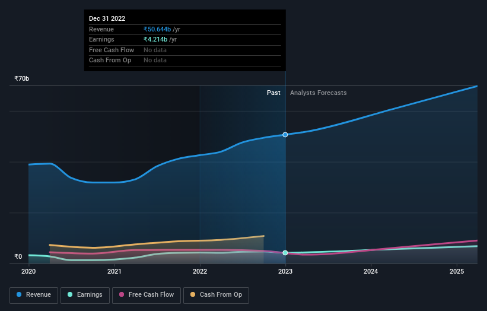Click the Past label
487x311 pixels.
tap(273, 93)
